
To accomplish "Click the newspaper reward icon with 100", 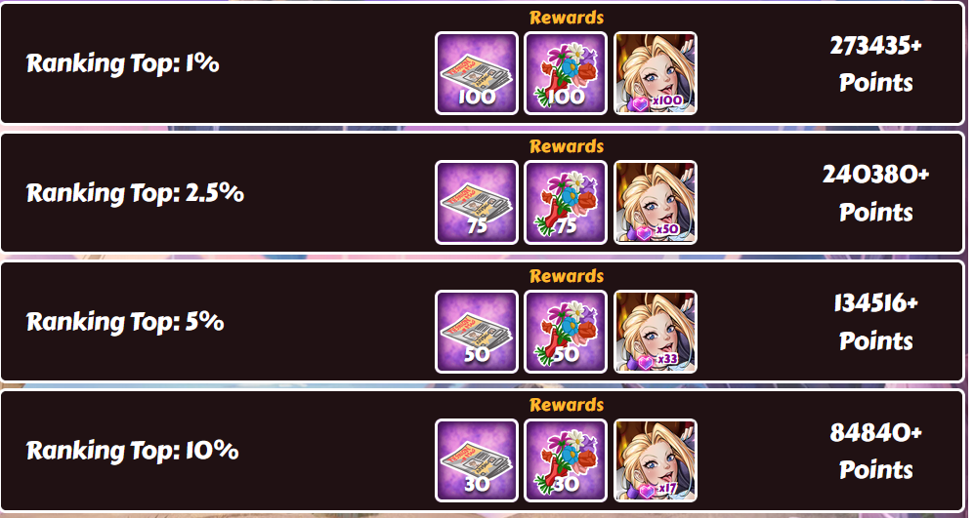I will click(477, 73).
